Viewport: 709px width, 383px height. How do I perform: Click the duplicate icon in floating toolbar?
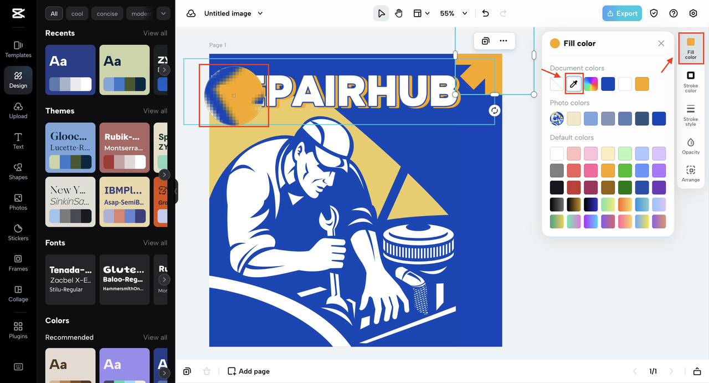(x=485, y=40)
